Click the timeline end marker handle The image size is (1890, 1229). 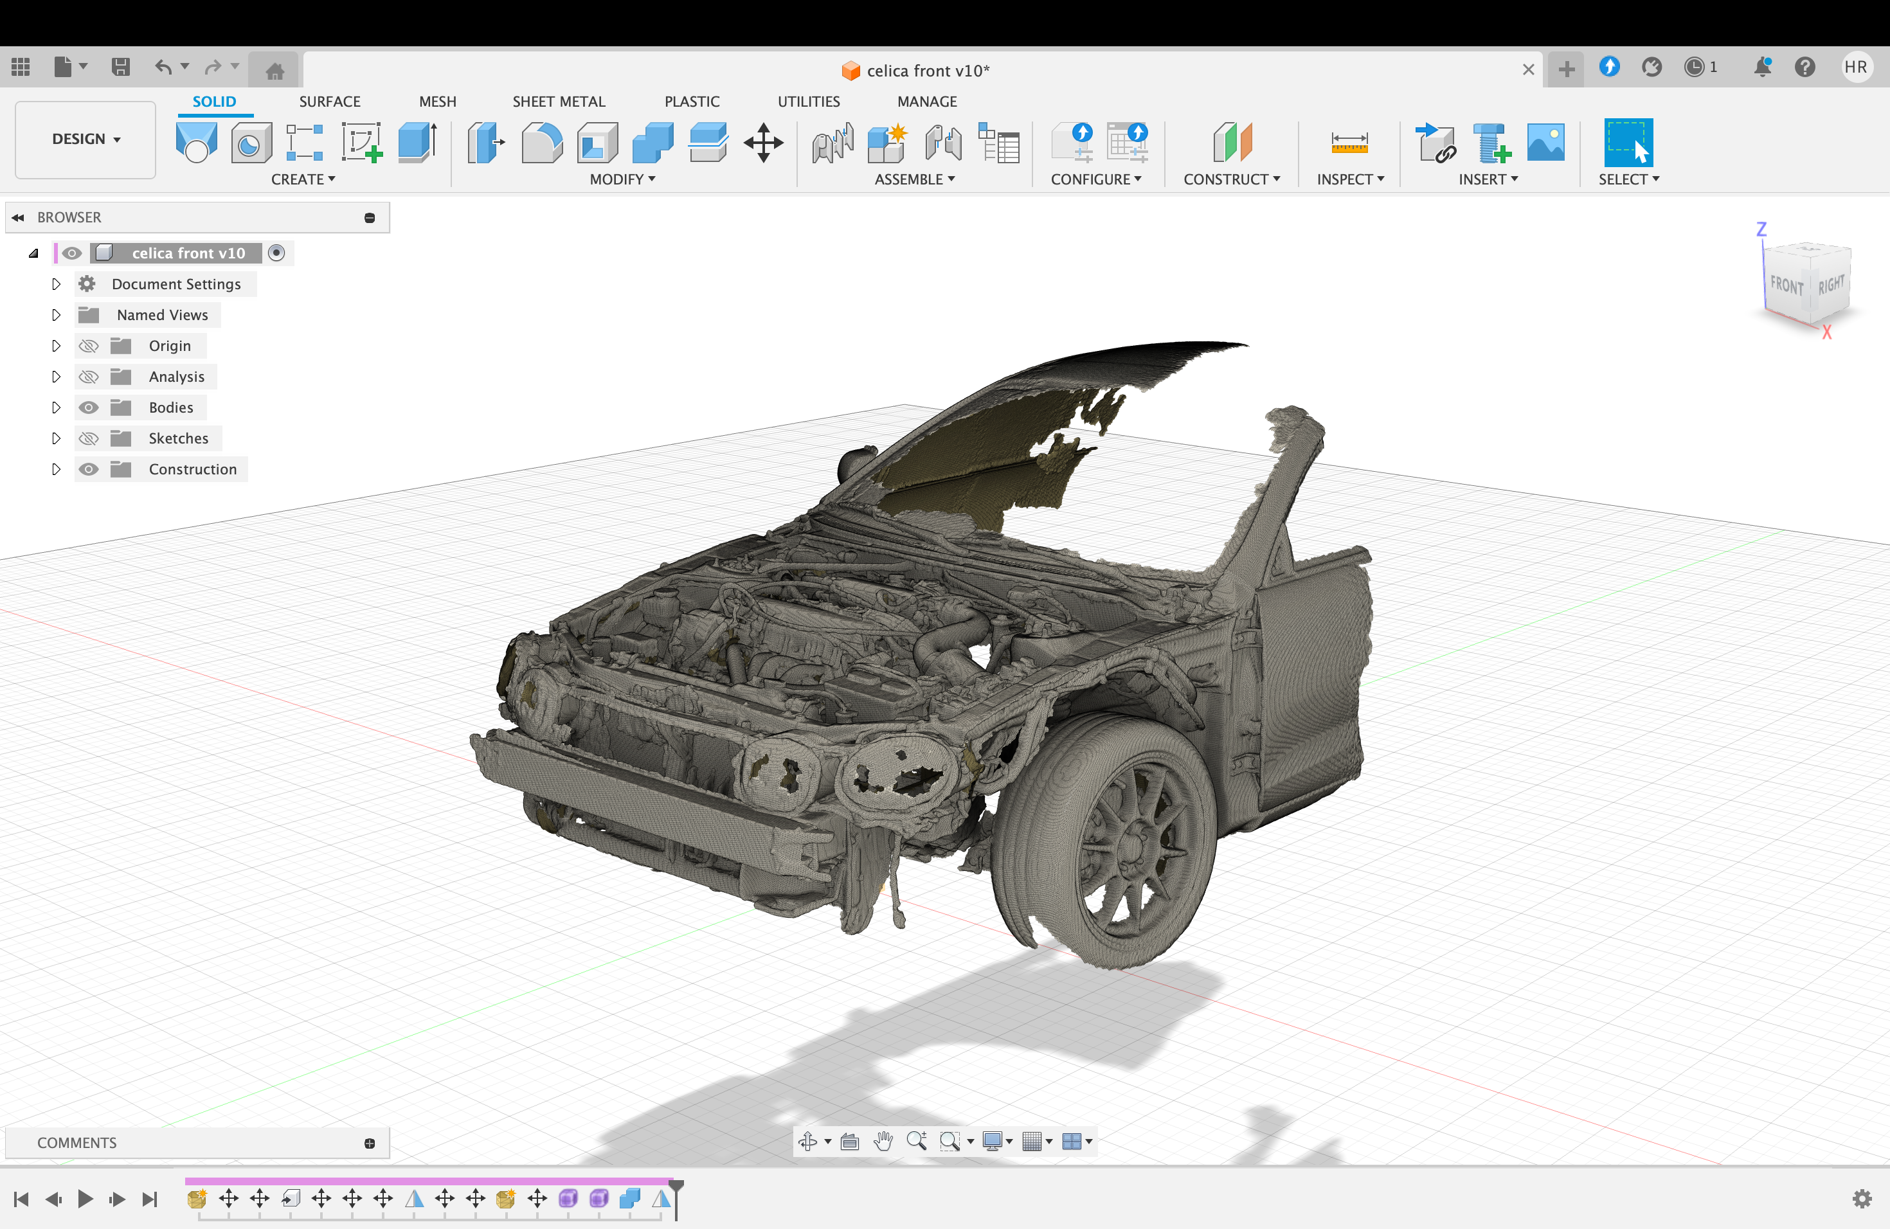(x=676, y=1186)
